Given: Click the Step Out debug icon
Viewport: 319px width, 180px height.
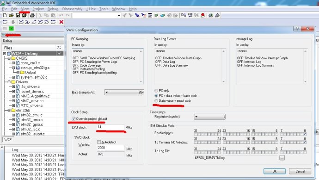Looking at the screenshot, I should point(34,22).
